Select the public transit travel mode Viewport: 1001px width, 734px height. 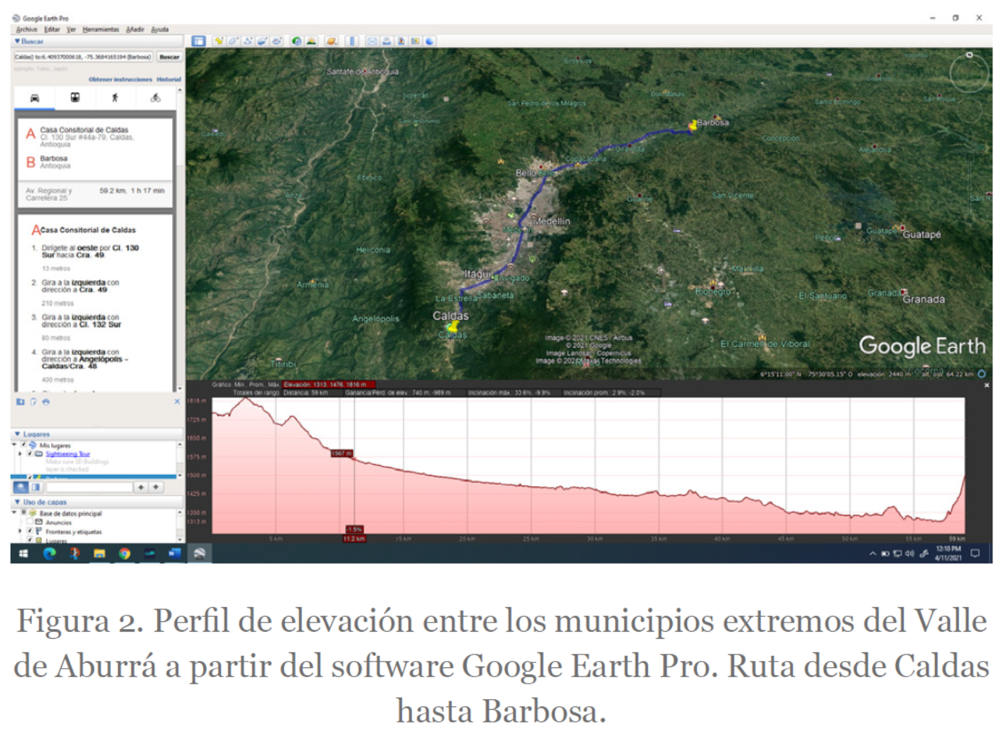[75, 97]
